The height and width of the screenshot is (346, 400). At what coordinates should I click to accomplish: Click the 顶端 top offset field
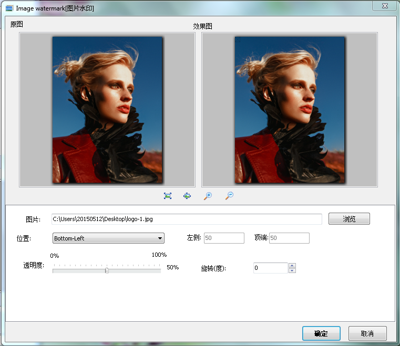click(x=289, y=238)
